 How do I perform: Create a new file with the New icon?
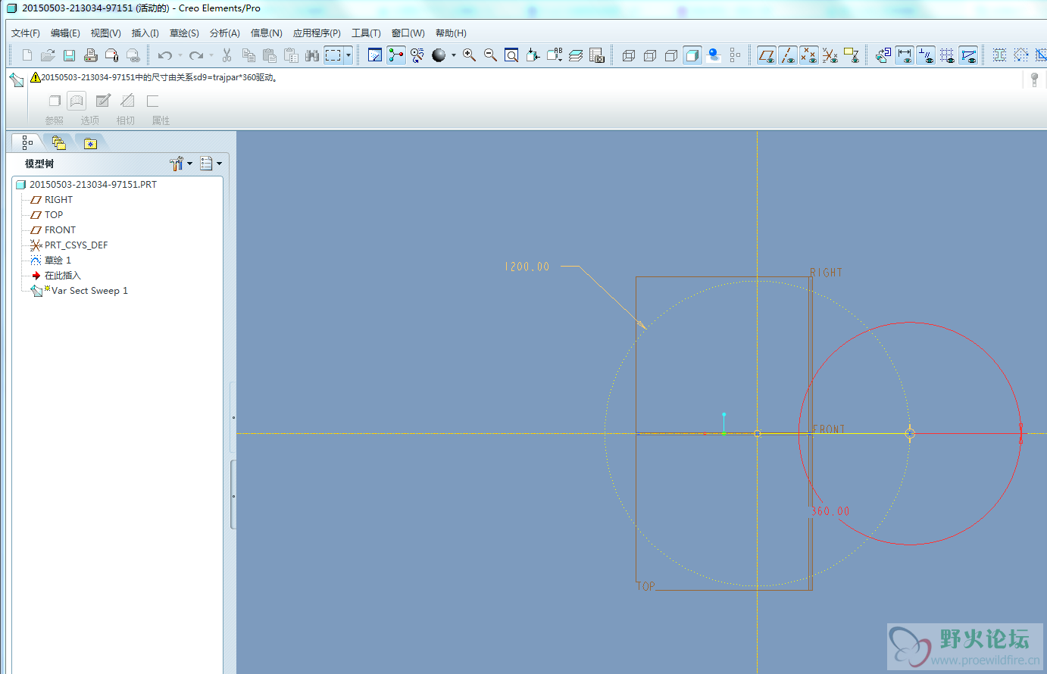coord(27,55)
